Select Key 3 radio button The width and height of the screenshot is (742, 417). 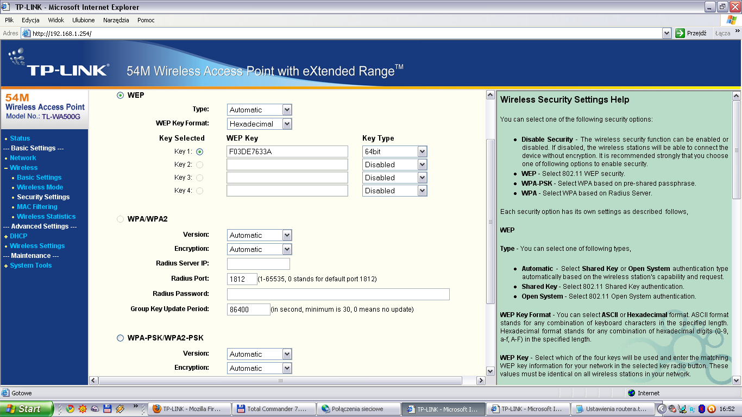click(199, 178)
